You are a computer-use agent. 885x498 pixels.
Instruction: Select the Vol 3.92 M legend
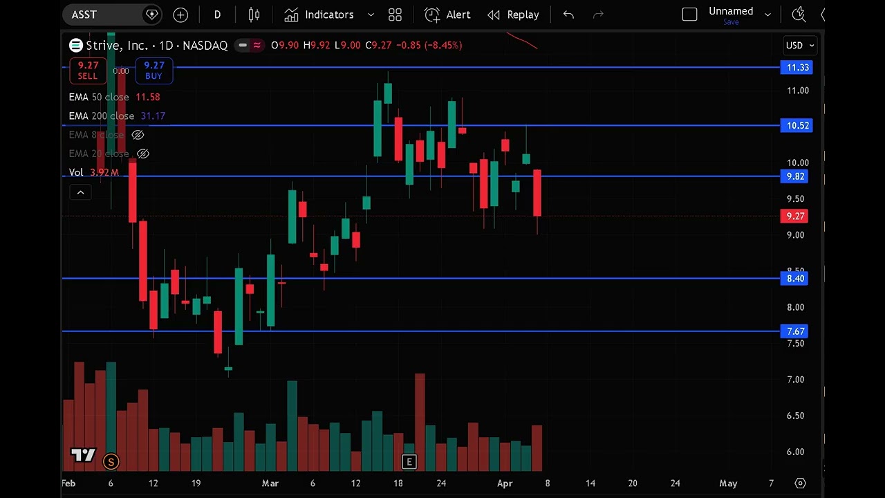(x=93, y=172)
